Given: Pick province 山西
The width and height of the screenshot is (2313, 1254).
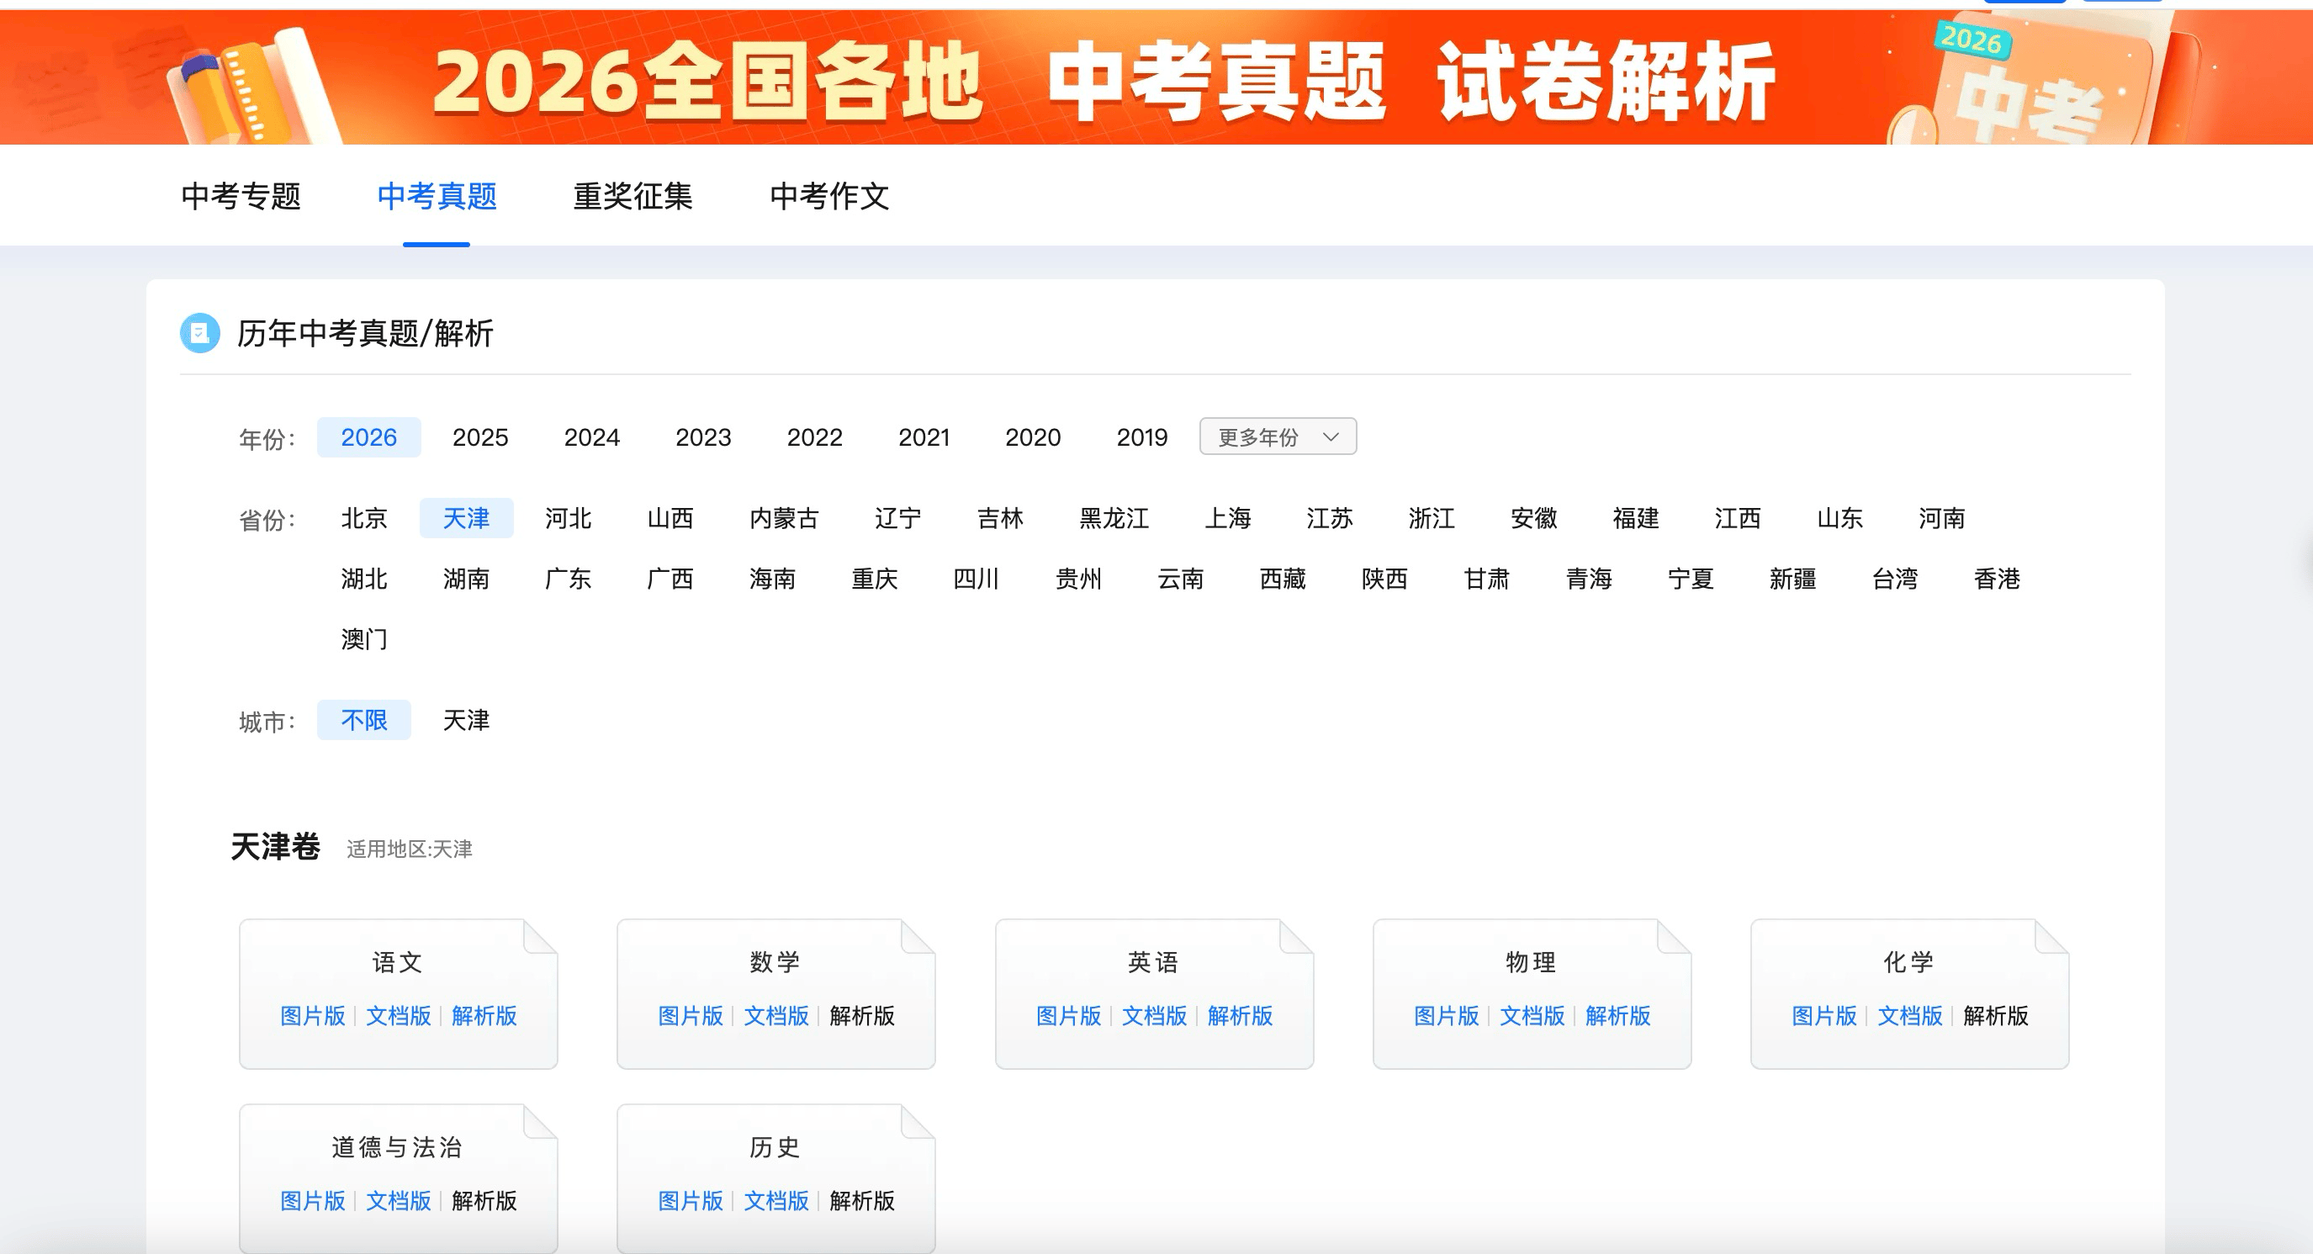Looking at the screenshot, I should click(670, 518).
